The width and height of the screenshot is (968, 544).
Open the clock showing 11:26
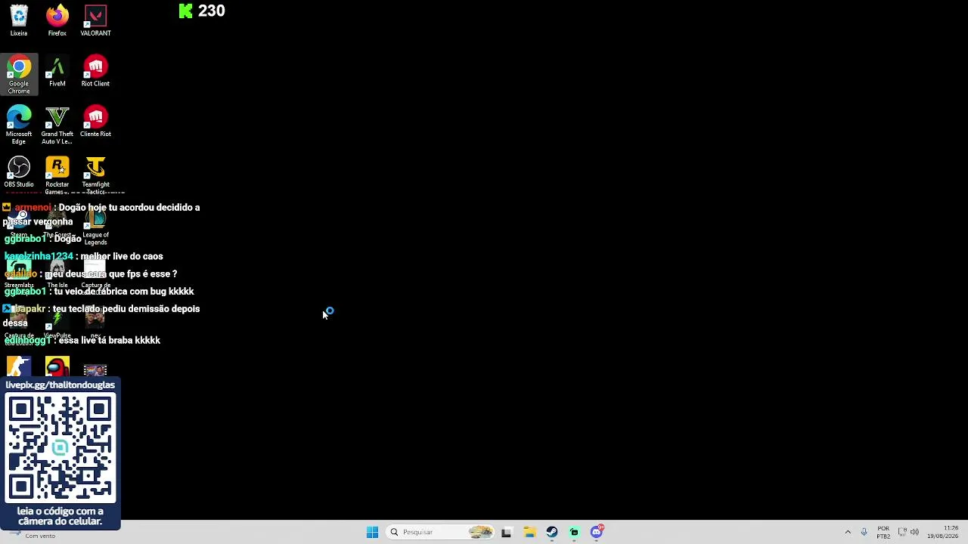tap(942, 533)
